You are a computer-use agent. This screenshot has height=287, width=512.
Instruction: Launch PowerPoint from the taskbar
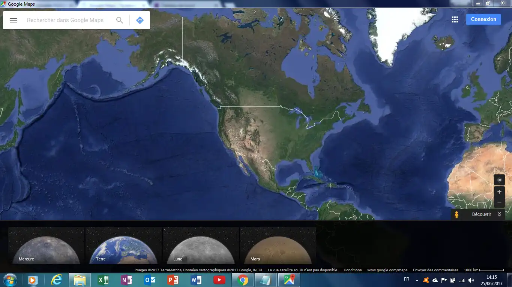point(173,280)
